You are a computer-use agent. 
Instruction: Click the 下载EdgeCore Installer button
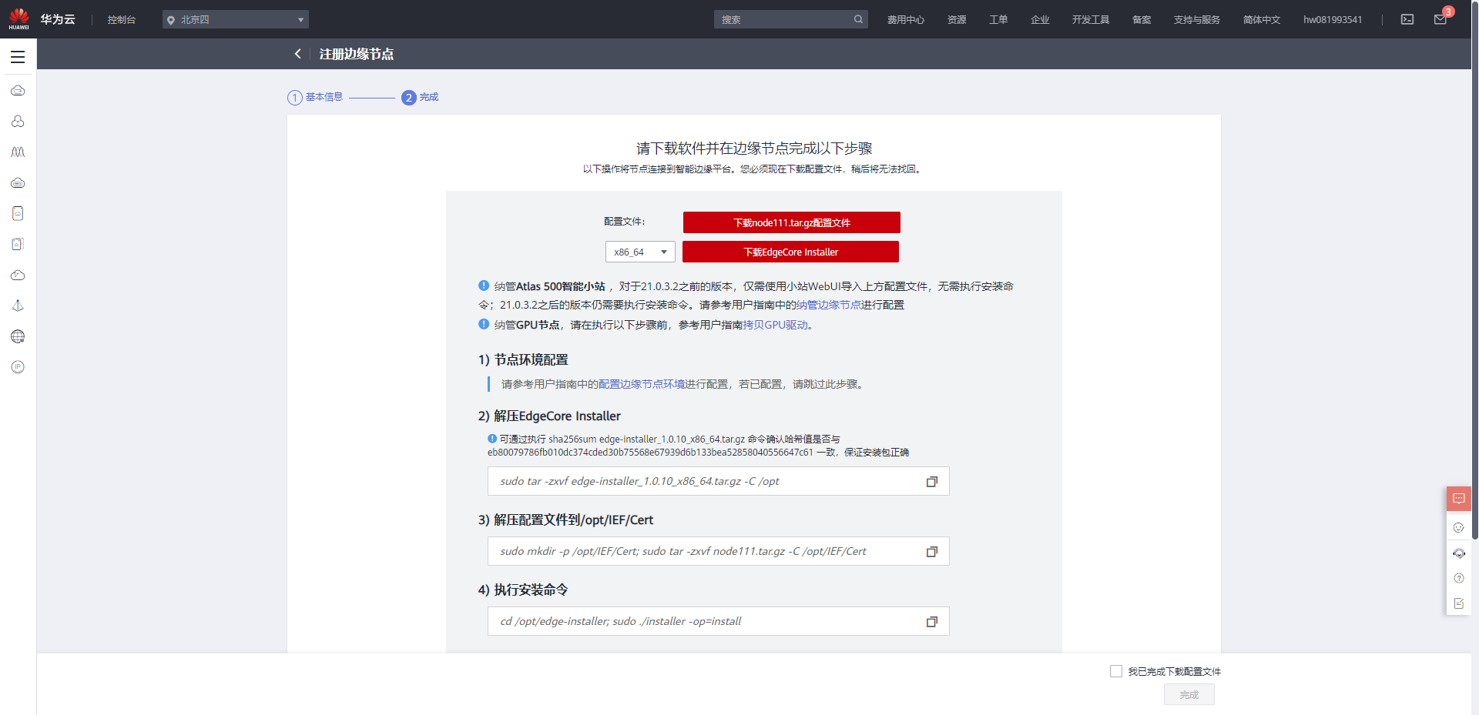(790, 252)
